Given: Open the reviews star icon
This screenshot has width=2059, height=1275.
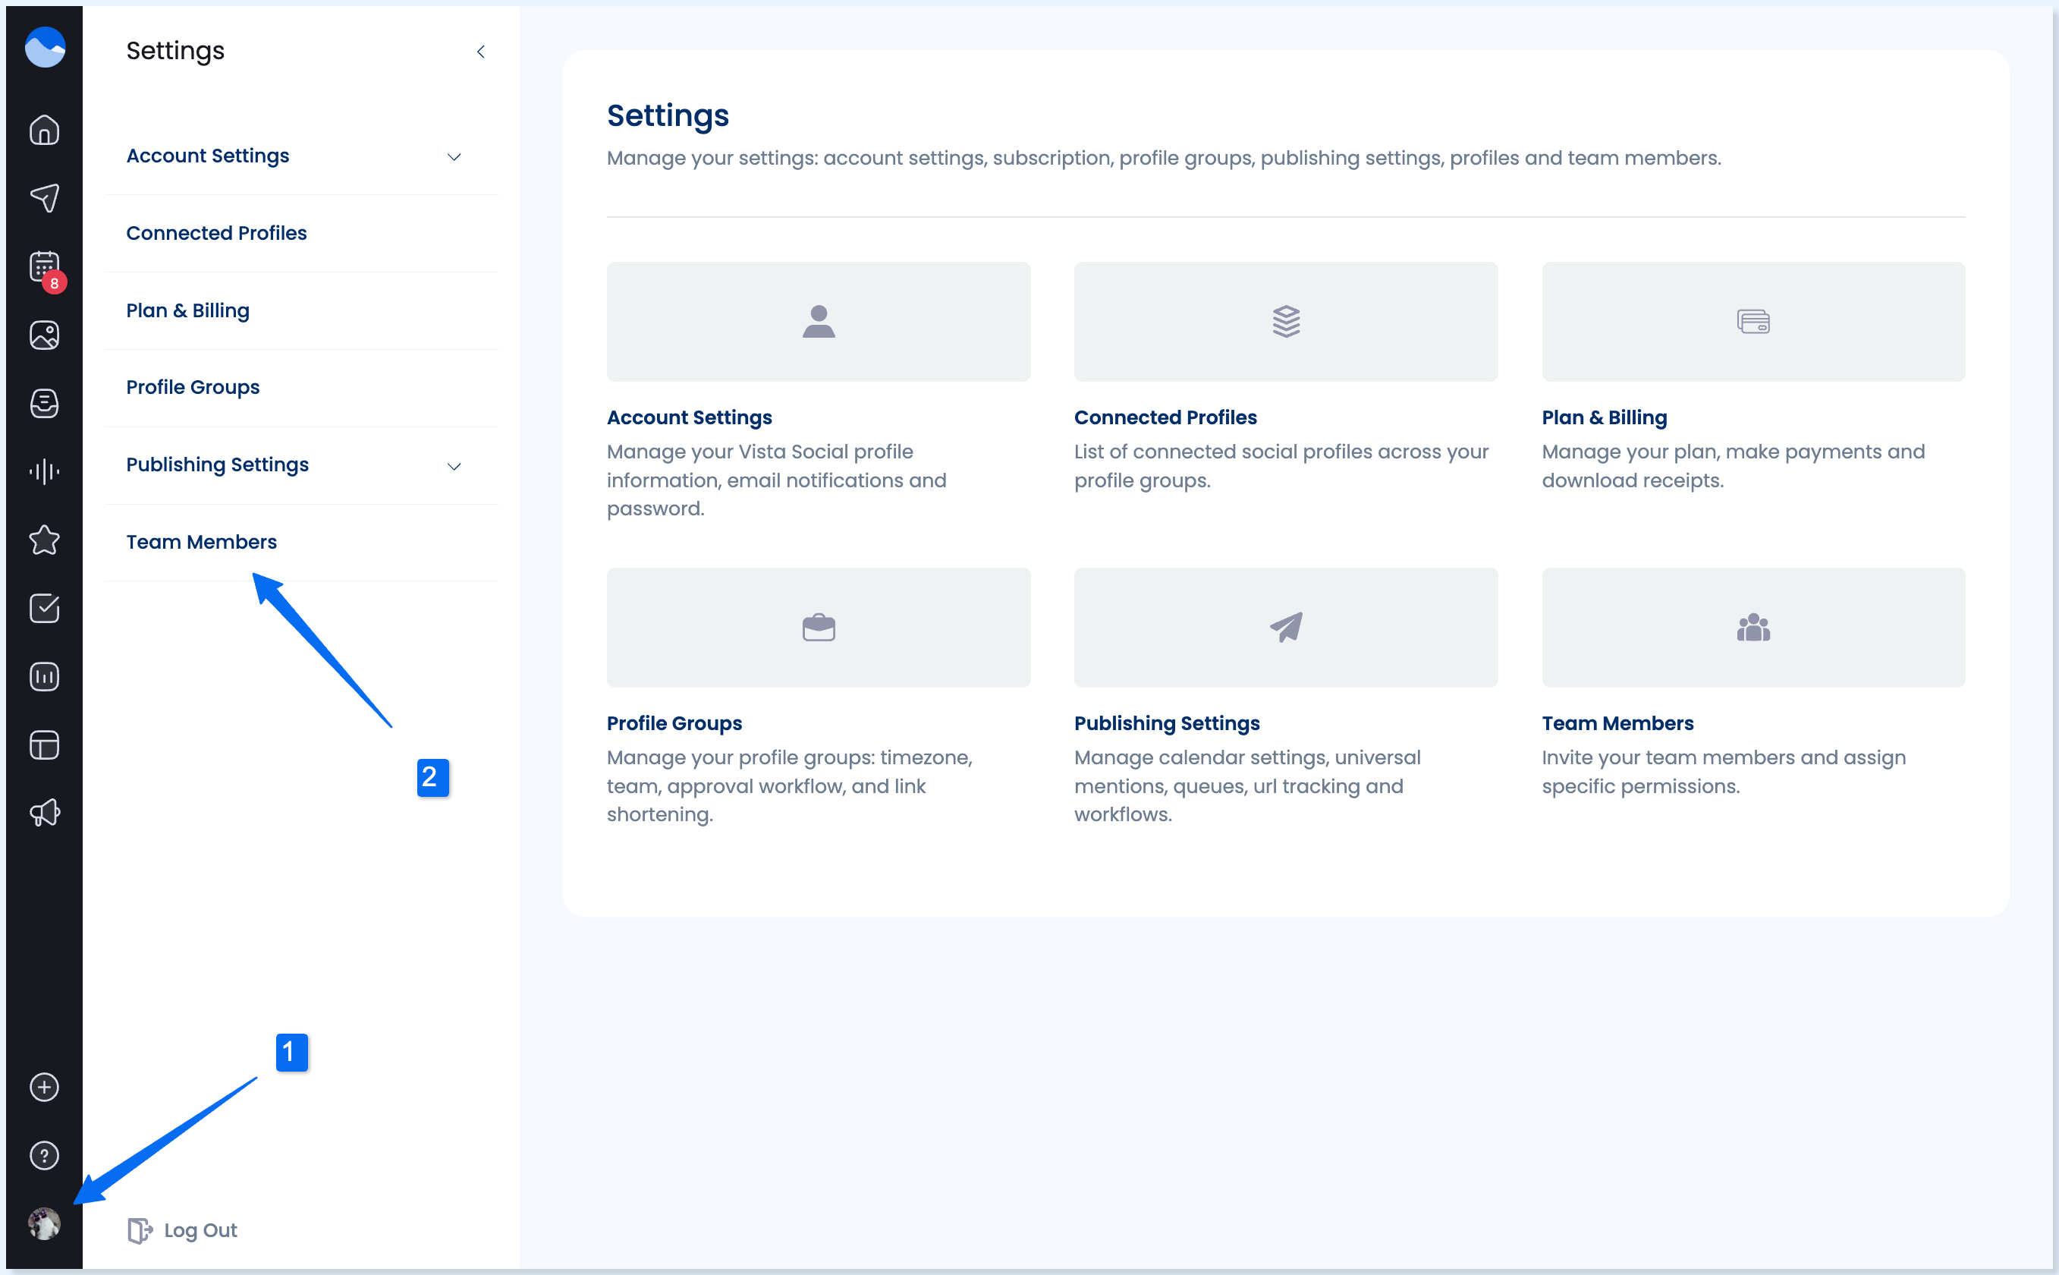Looking at the screenshot, I should [x=45, y=540].
